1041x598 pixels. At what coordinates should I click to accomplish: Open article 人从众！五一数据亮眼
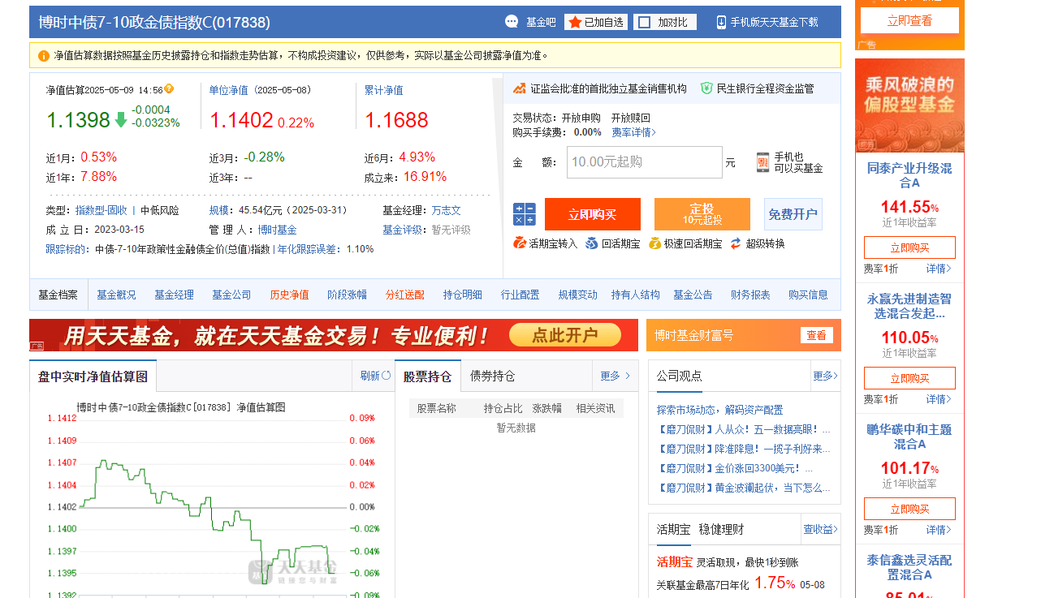click(x=744, y=429)
